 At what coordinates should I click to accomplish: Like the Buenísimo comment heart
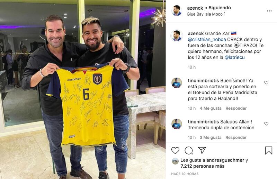point(266,82)
